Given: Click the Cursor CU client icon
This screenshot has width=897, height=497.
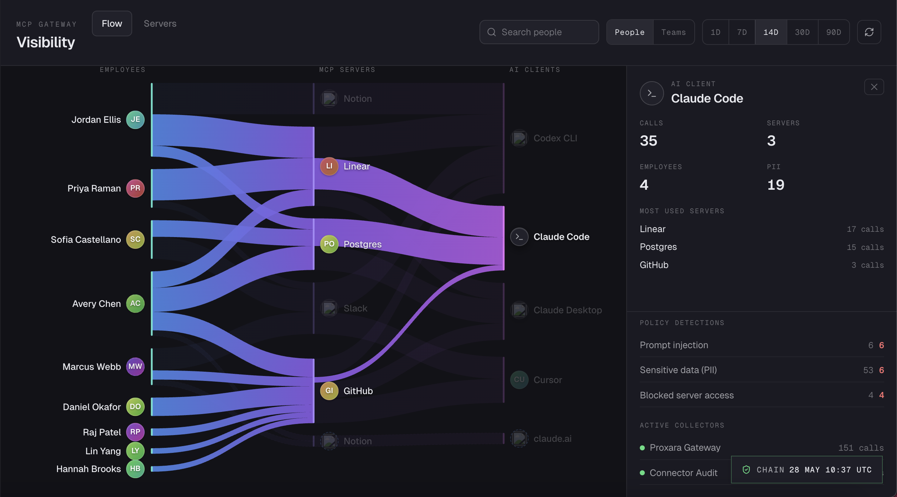Looking at the screenshot, I should click(x=519, y=380).
